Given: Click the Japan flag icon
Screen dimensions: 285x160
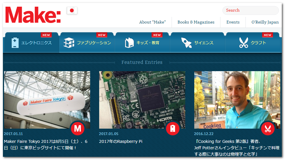Looking at the screenshot, I should click(x=72, y=10).
